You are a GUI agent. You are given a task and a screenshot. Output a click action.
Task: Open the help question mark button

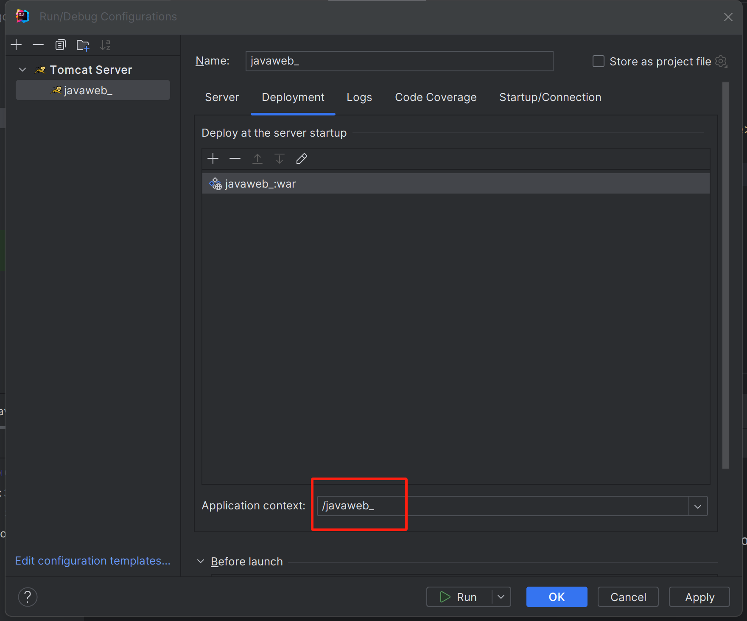(x=28, y=597)
